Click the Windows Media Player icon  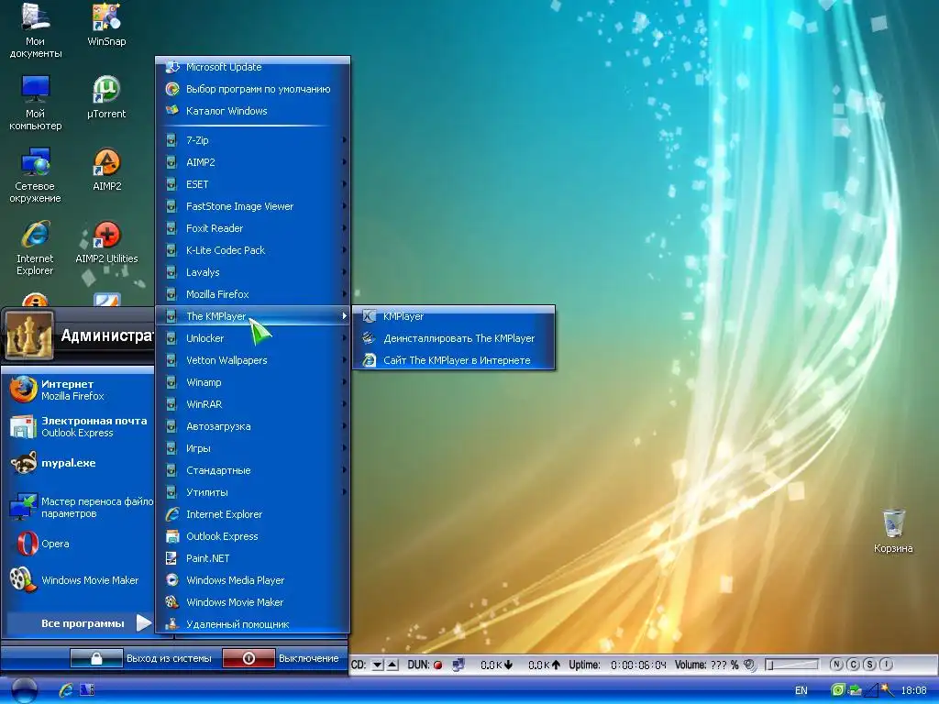tap(171, 580)
